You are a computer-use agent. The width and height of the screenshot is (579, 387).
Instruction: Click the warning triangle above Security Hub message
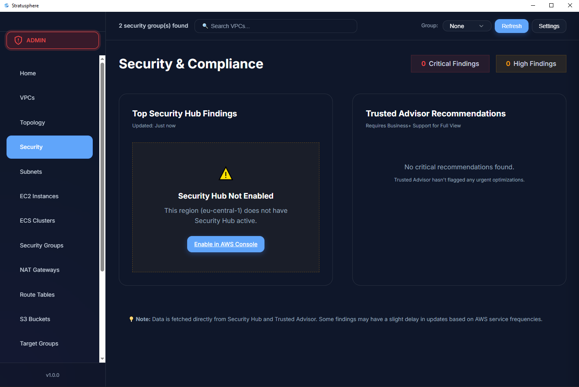[225, 174]
